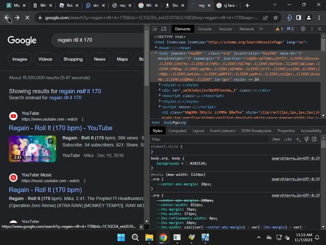Open the Images search filter
This screenshot has width=326, height=245.
[20, 59]
